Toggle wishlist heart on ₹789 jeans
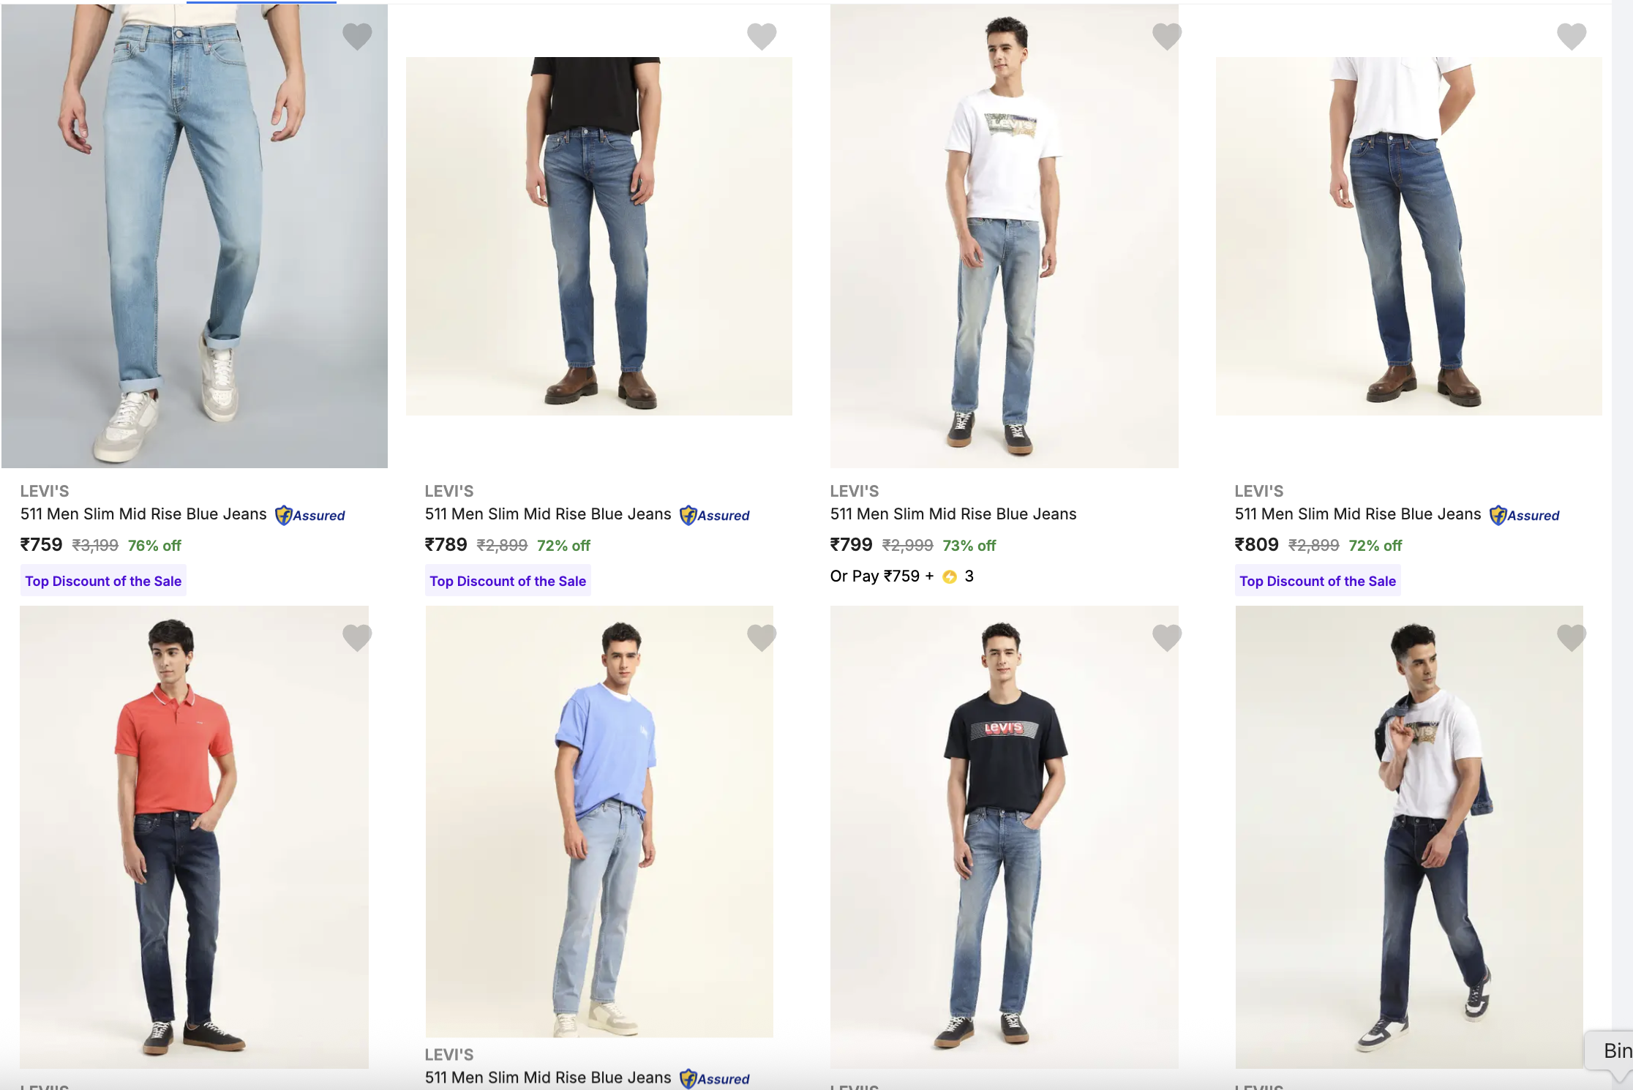 pos(762,36)
